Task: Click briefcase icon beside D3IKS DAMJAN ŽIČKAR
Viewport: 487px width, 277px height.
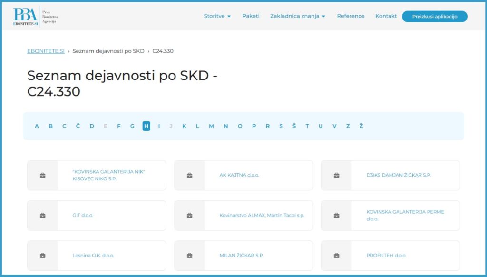Action: [336, 175]
